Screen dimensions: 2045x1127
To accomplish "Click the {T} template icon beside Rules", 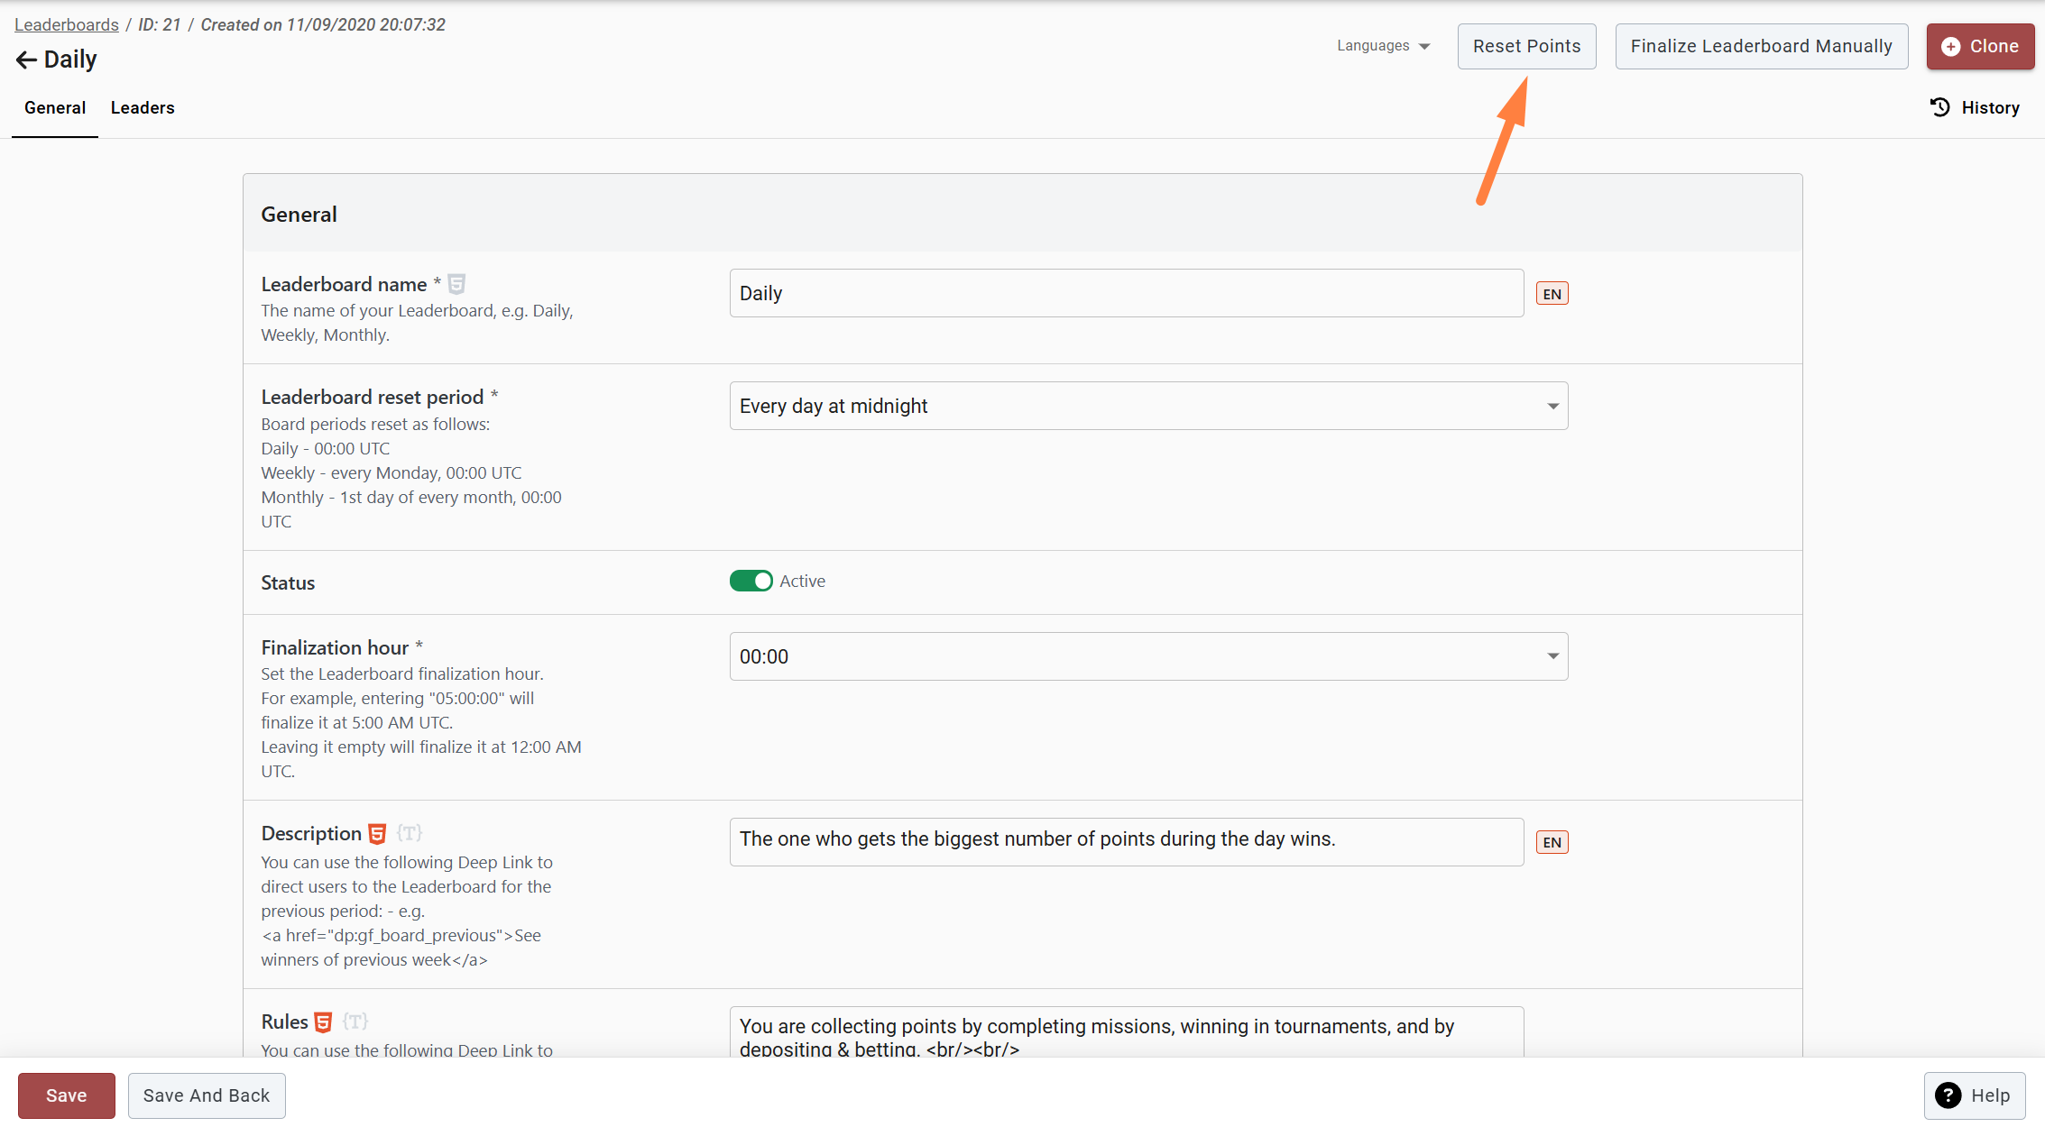I will tap(355, 1022).
